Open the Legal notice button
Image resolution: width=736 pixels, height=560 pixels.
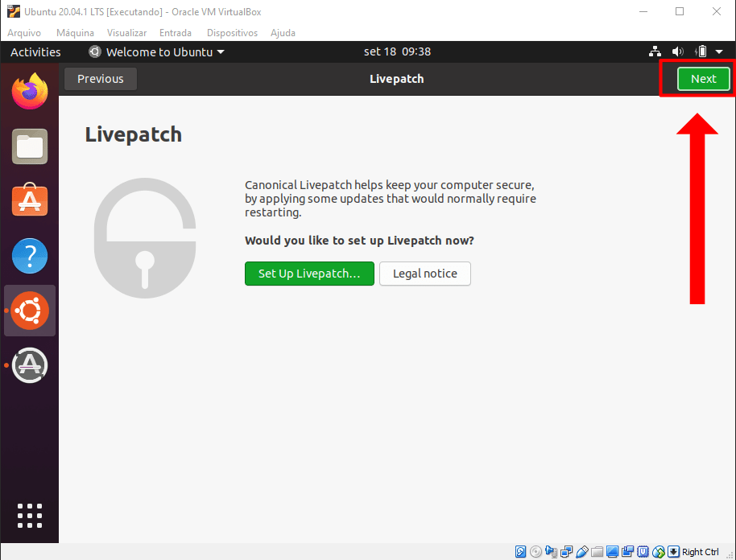point(425,274)
